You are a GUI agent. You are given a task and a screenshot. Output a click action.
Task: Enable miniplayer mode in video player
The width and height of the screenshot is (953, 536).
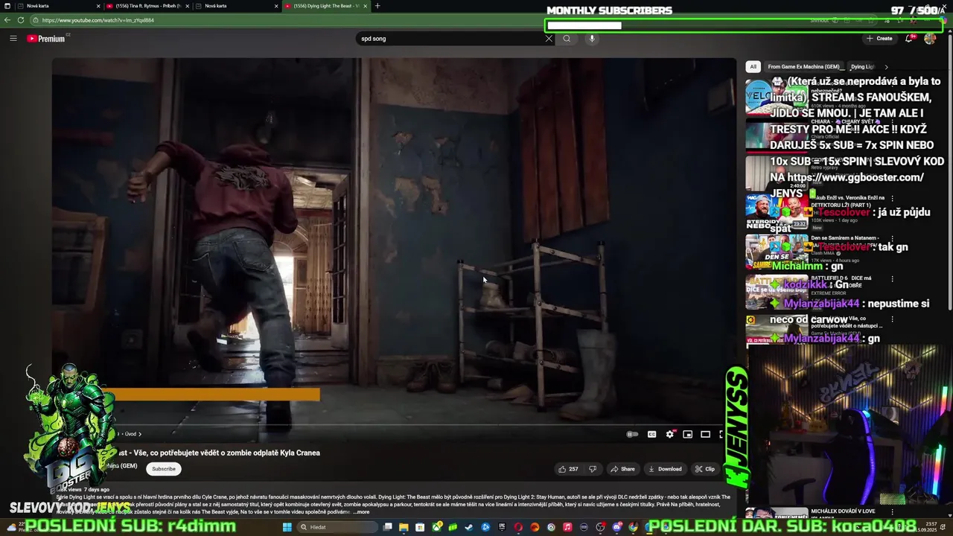[x=688, y=434]
